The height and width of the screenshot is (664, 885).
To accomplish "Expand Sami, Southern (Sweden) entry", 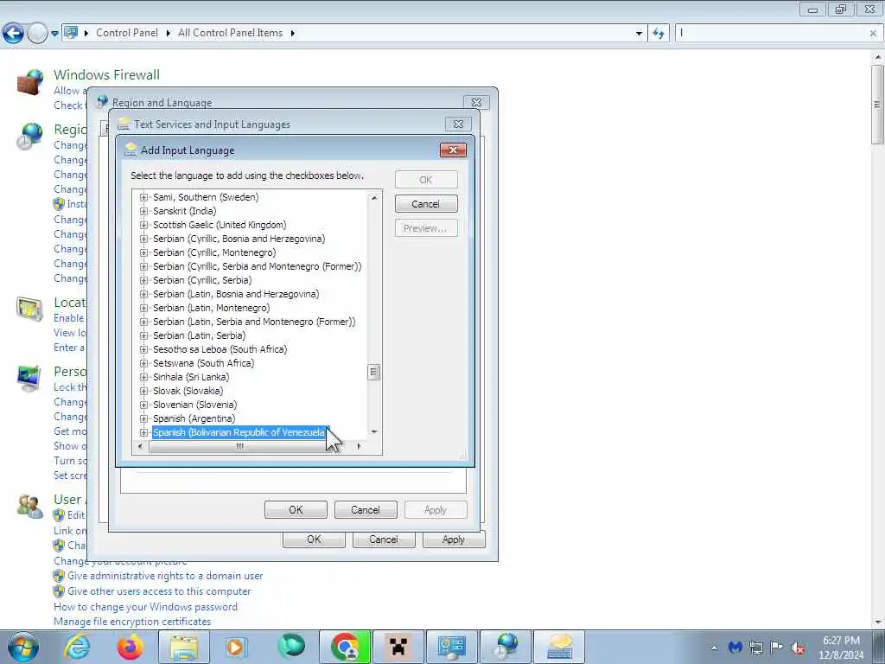I will 143,197.
